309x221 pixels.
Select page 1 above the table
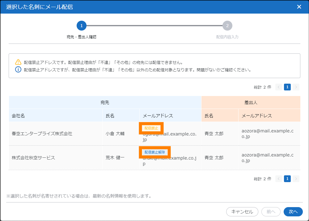click(x=287, y=87)
